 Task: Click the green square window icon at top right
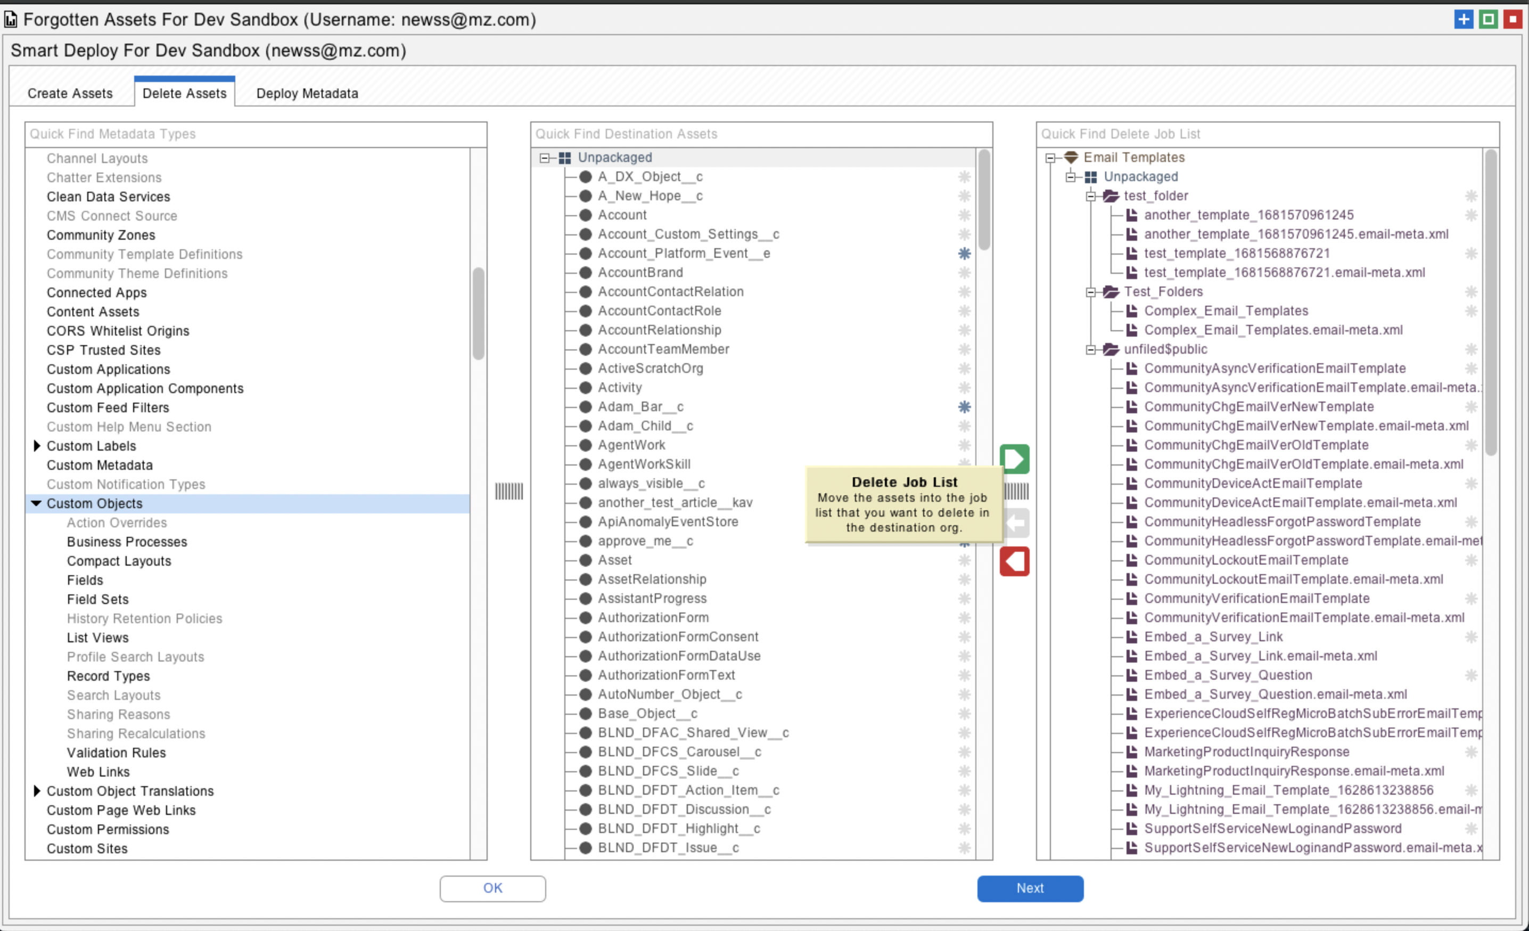[x=1488, y=19]
